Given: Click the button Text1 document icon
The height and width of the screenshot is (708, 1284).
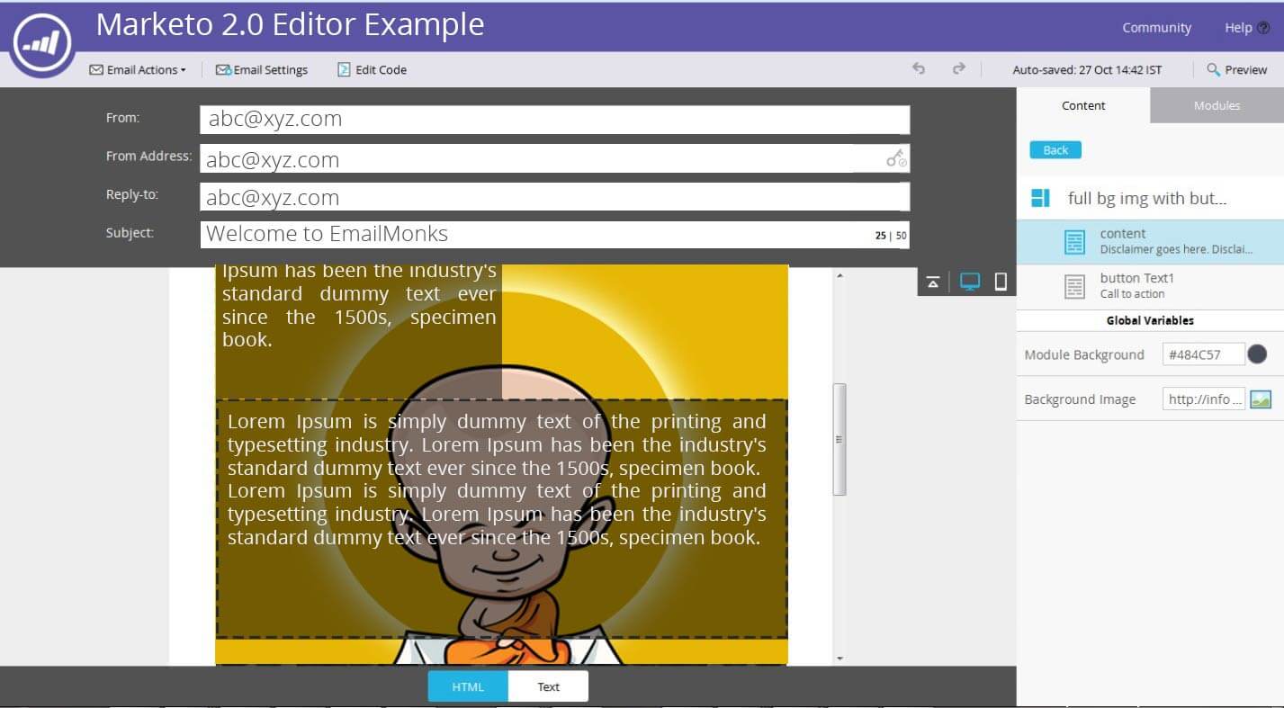Looking at the screenshot, I should [1074, 286].
